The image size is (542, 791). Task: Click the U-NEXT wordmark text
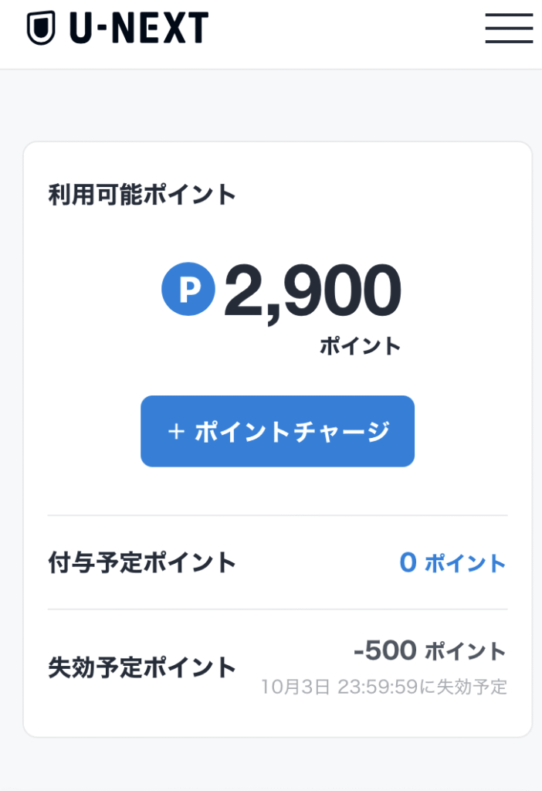click(x=139, y=29)
